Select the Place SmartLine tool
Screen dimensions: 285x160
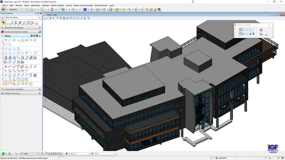(6, 40)
